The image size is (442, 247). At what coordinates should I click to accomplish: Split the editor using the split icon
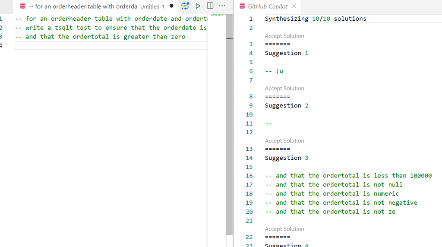tap(210, 6)
